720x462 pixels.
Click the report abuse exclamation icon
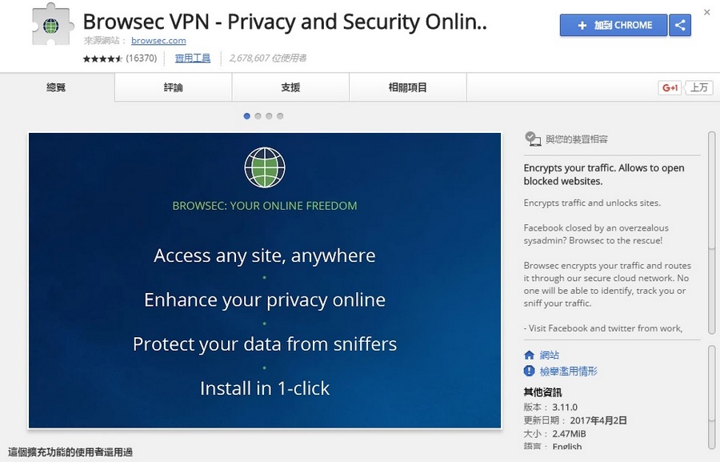pyautogui.click(x=529, y=371)
